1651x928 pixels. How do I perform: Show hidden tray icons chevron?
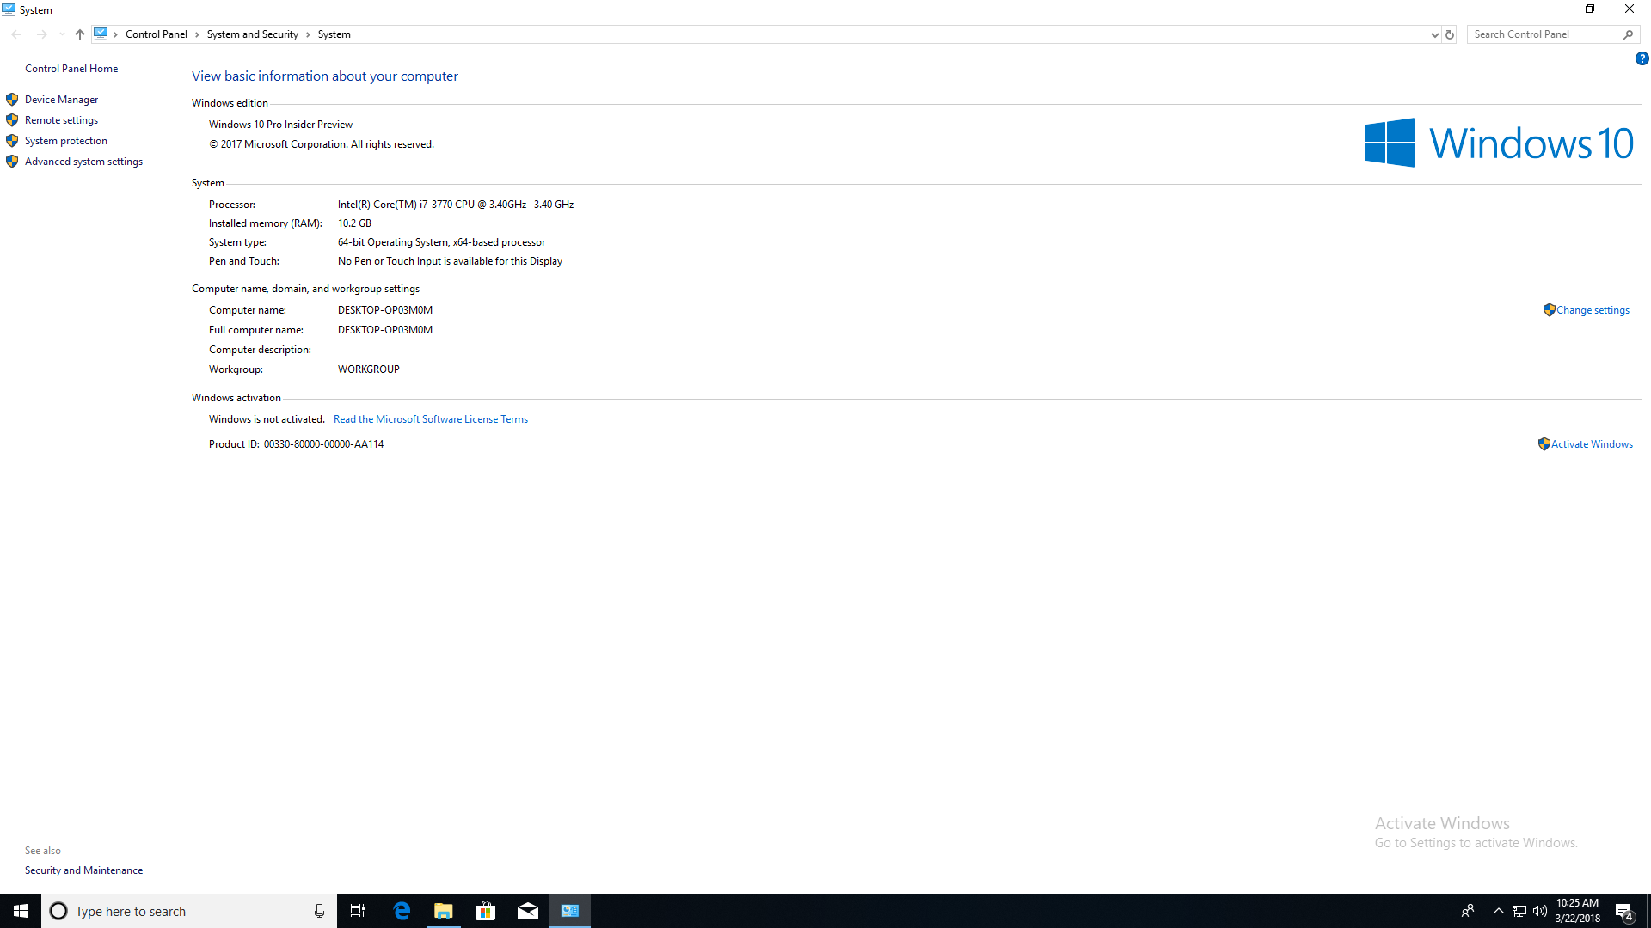coord(1499,911)
